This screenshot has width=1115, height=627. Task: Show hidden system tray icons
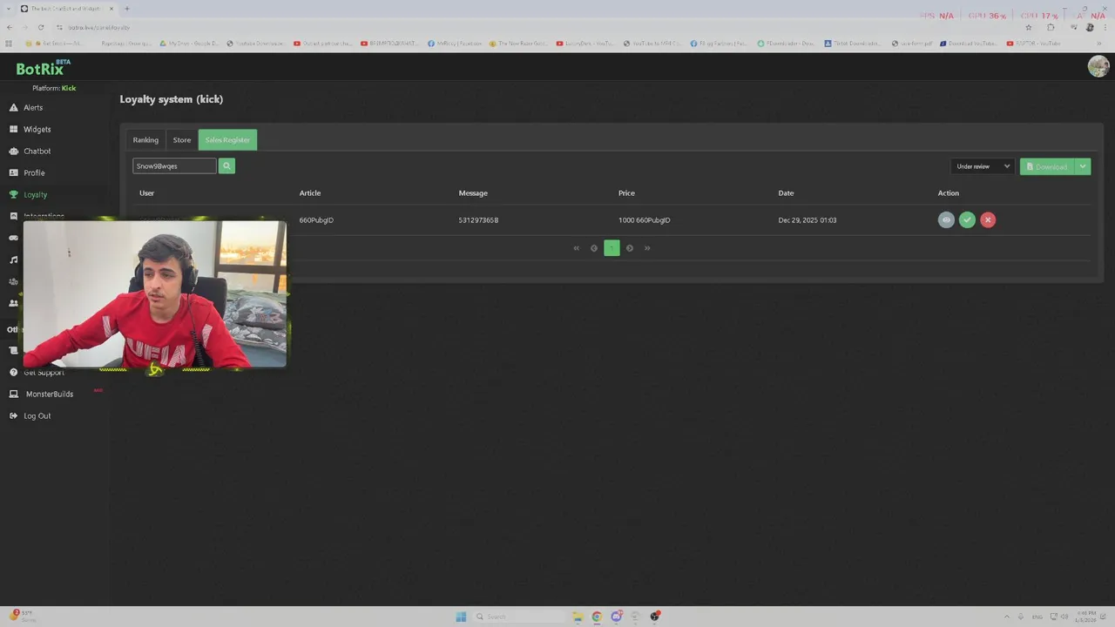coord(1007,617)
